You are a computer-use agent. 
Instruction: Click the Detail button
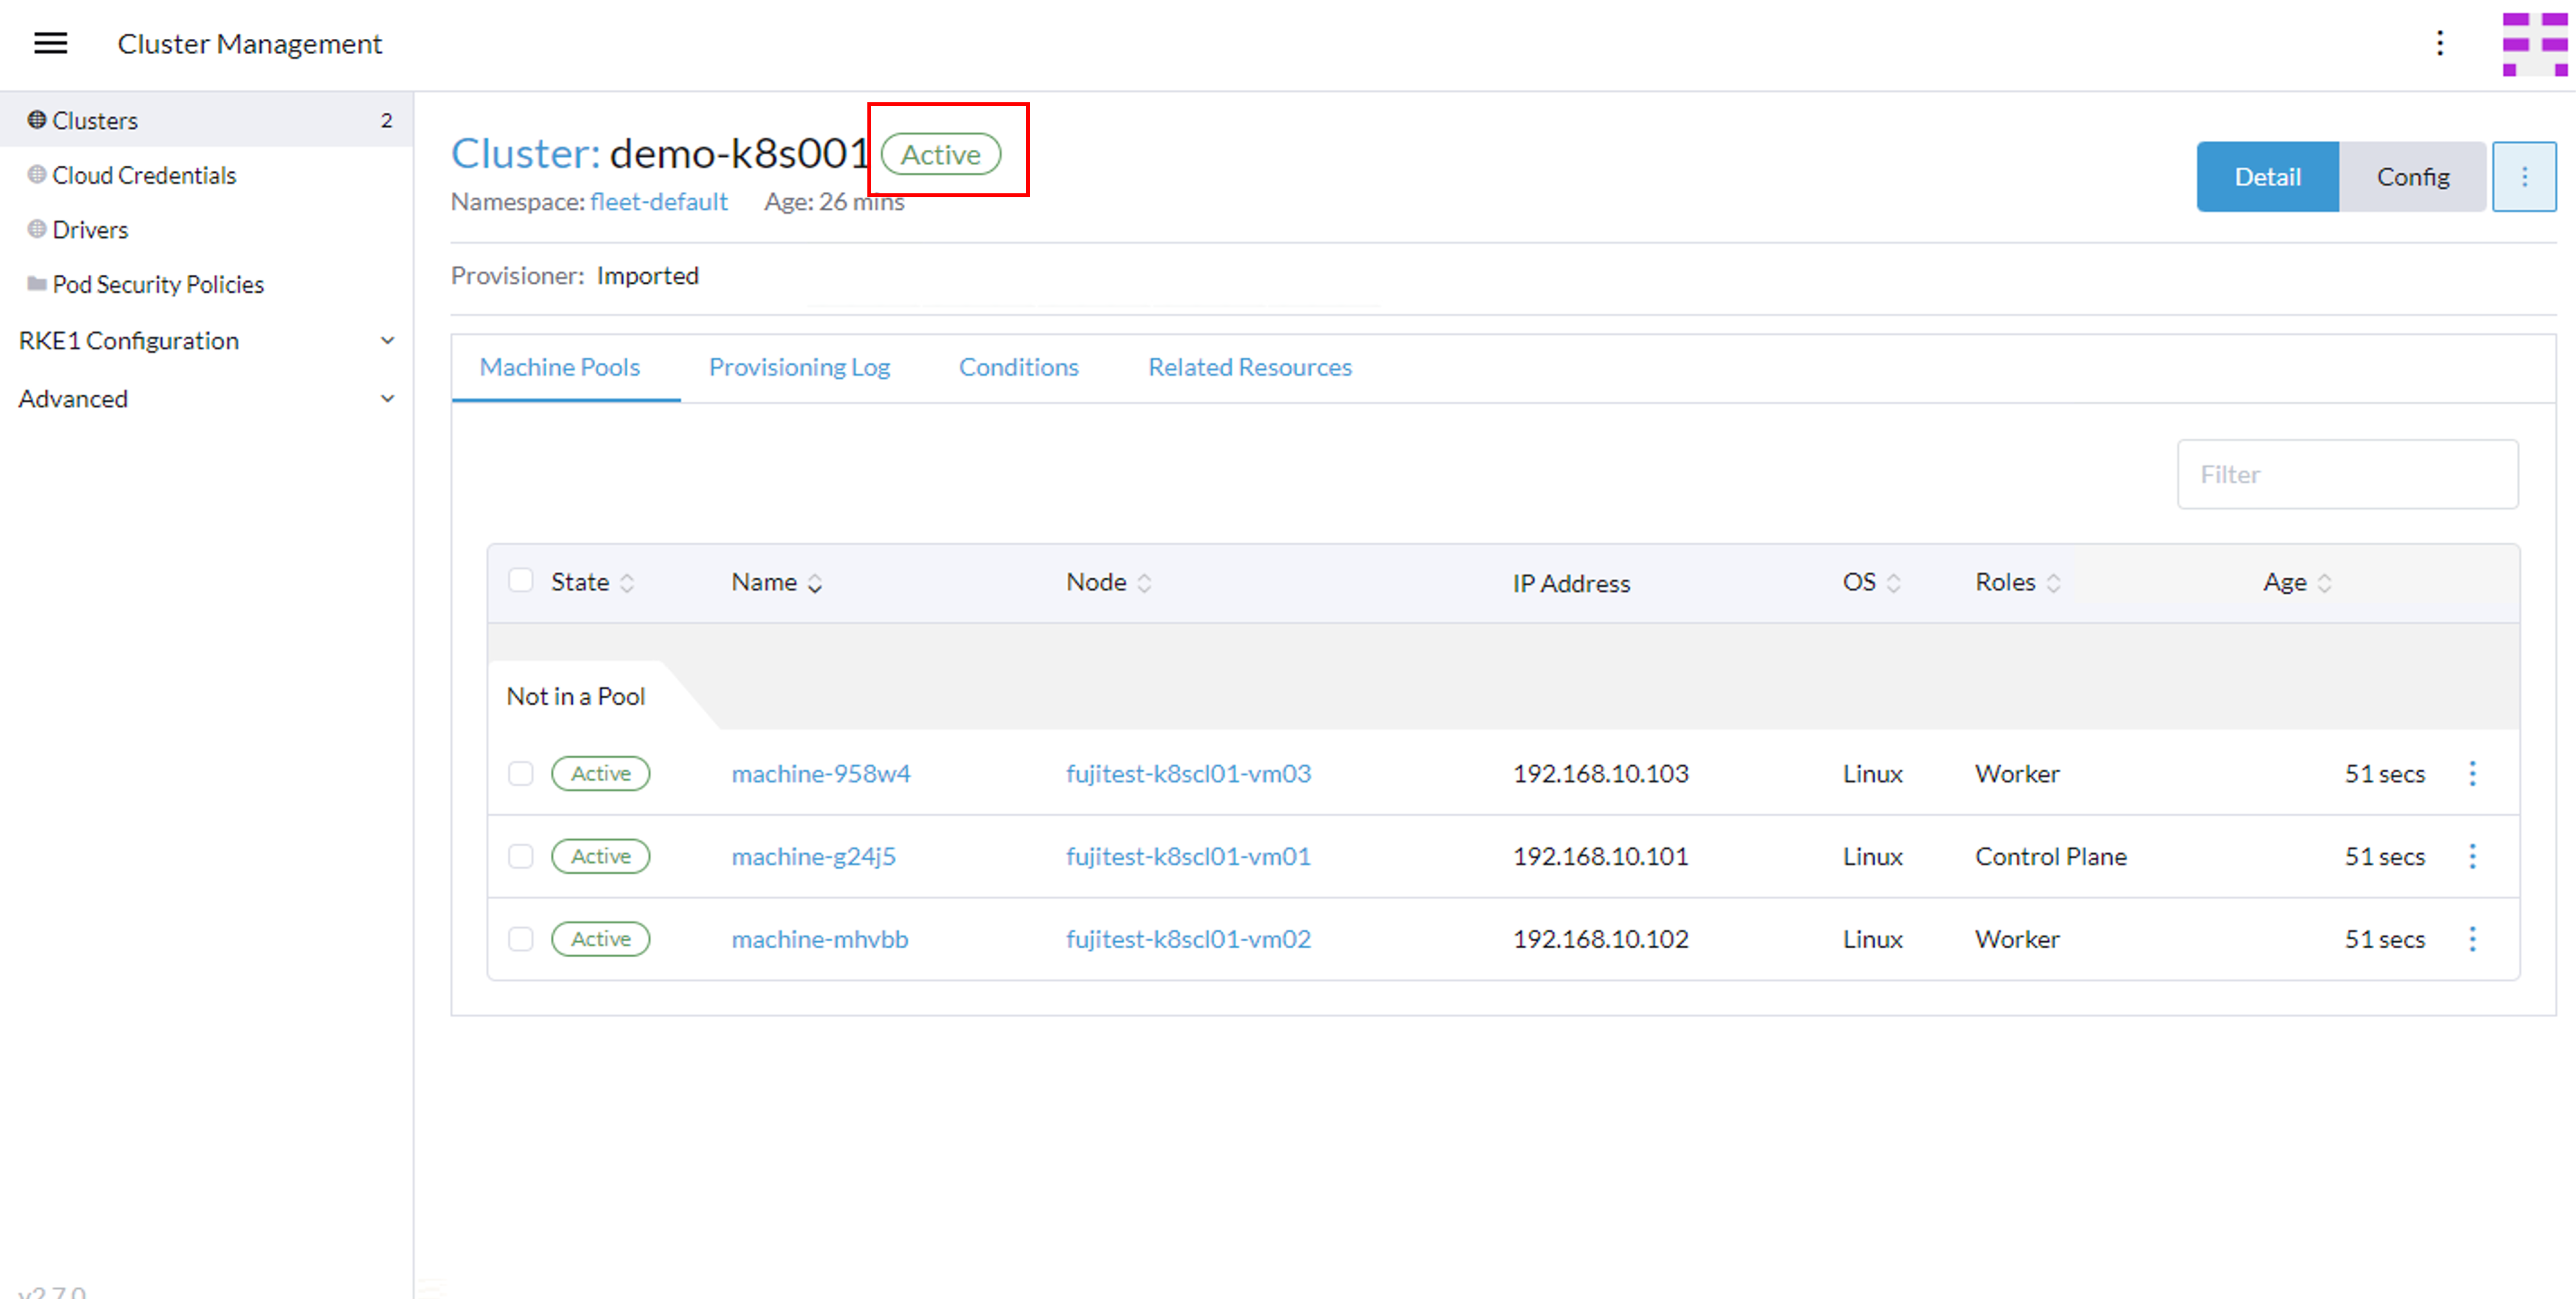click(2267, 177)
